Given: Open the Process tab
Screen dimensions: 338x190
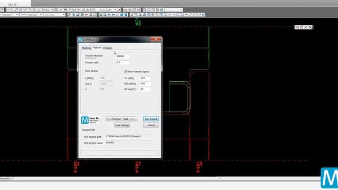Looking at the screenshot, I should pos(107,48).
